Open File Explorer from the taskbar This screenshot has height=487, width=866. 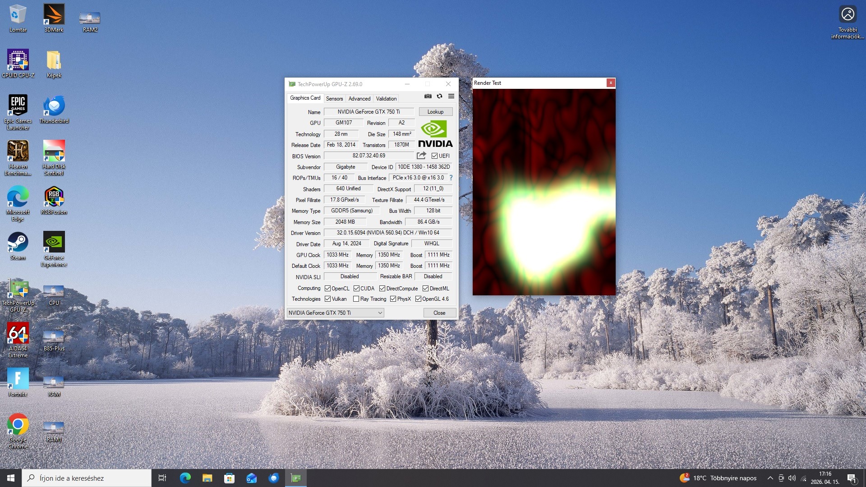click(207, 478)
